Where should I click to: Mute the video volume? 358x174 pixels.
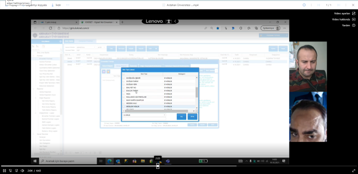tap(22, 170)
